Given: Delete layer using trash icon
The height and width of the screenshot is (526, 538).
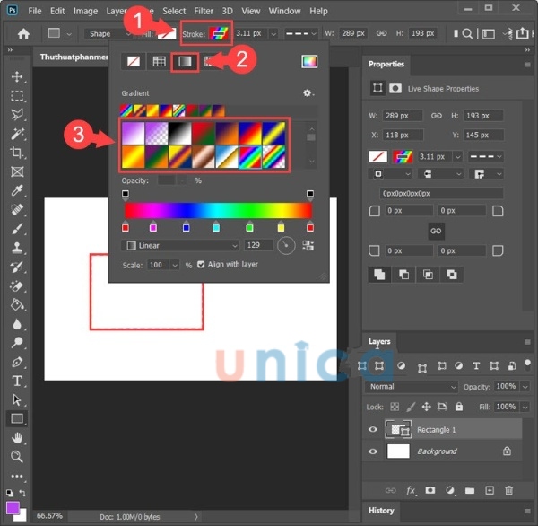Looking at the screenshot, I should tap(509, 490).
